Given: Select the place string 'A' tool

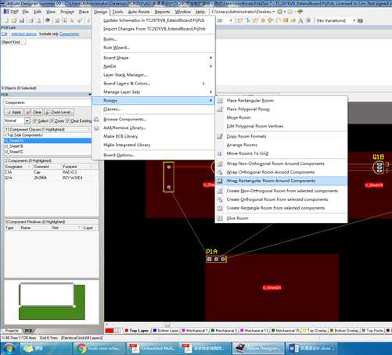Looking at the screenshot, I should (300, 20).
